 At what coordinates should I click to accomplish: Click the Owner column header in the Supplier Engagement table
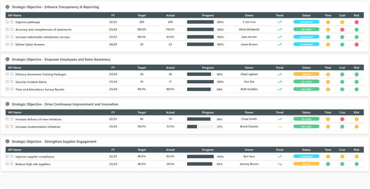(x=249, y=150)
